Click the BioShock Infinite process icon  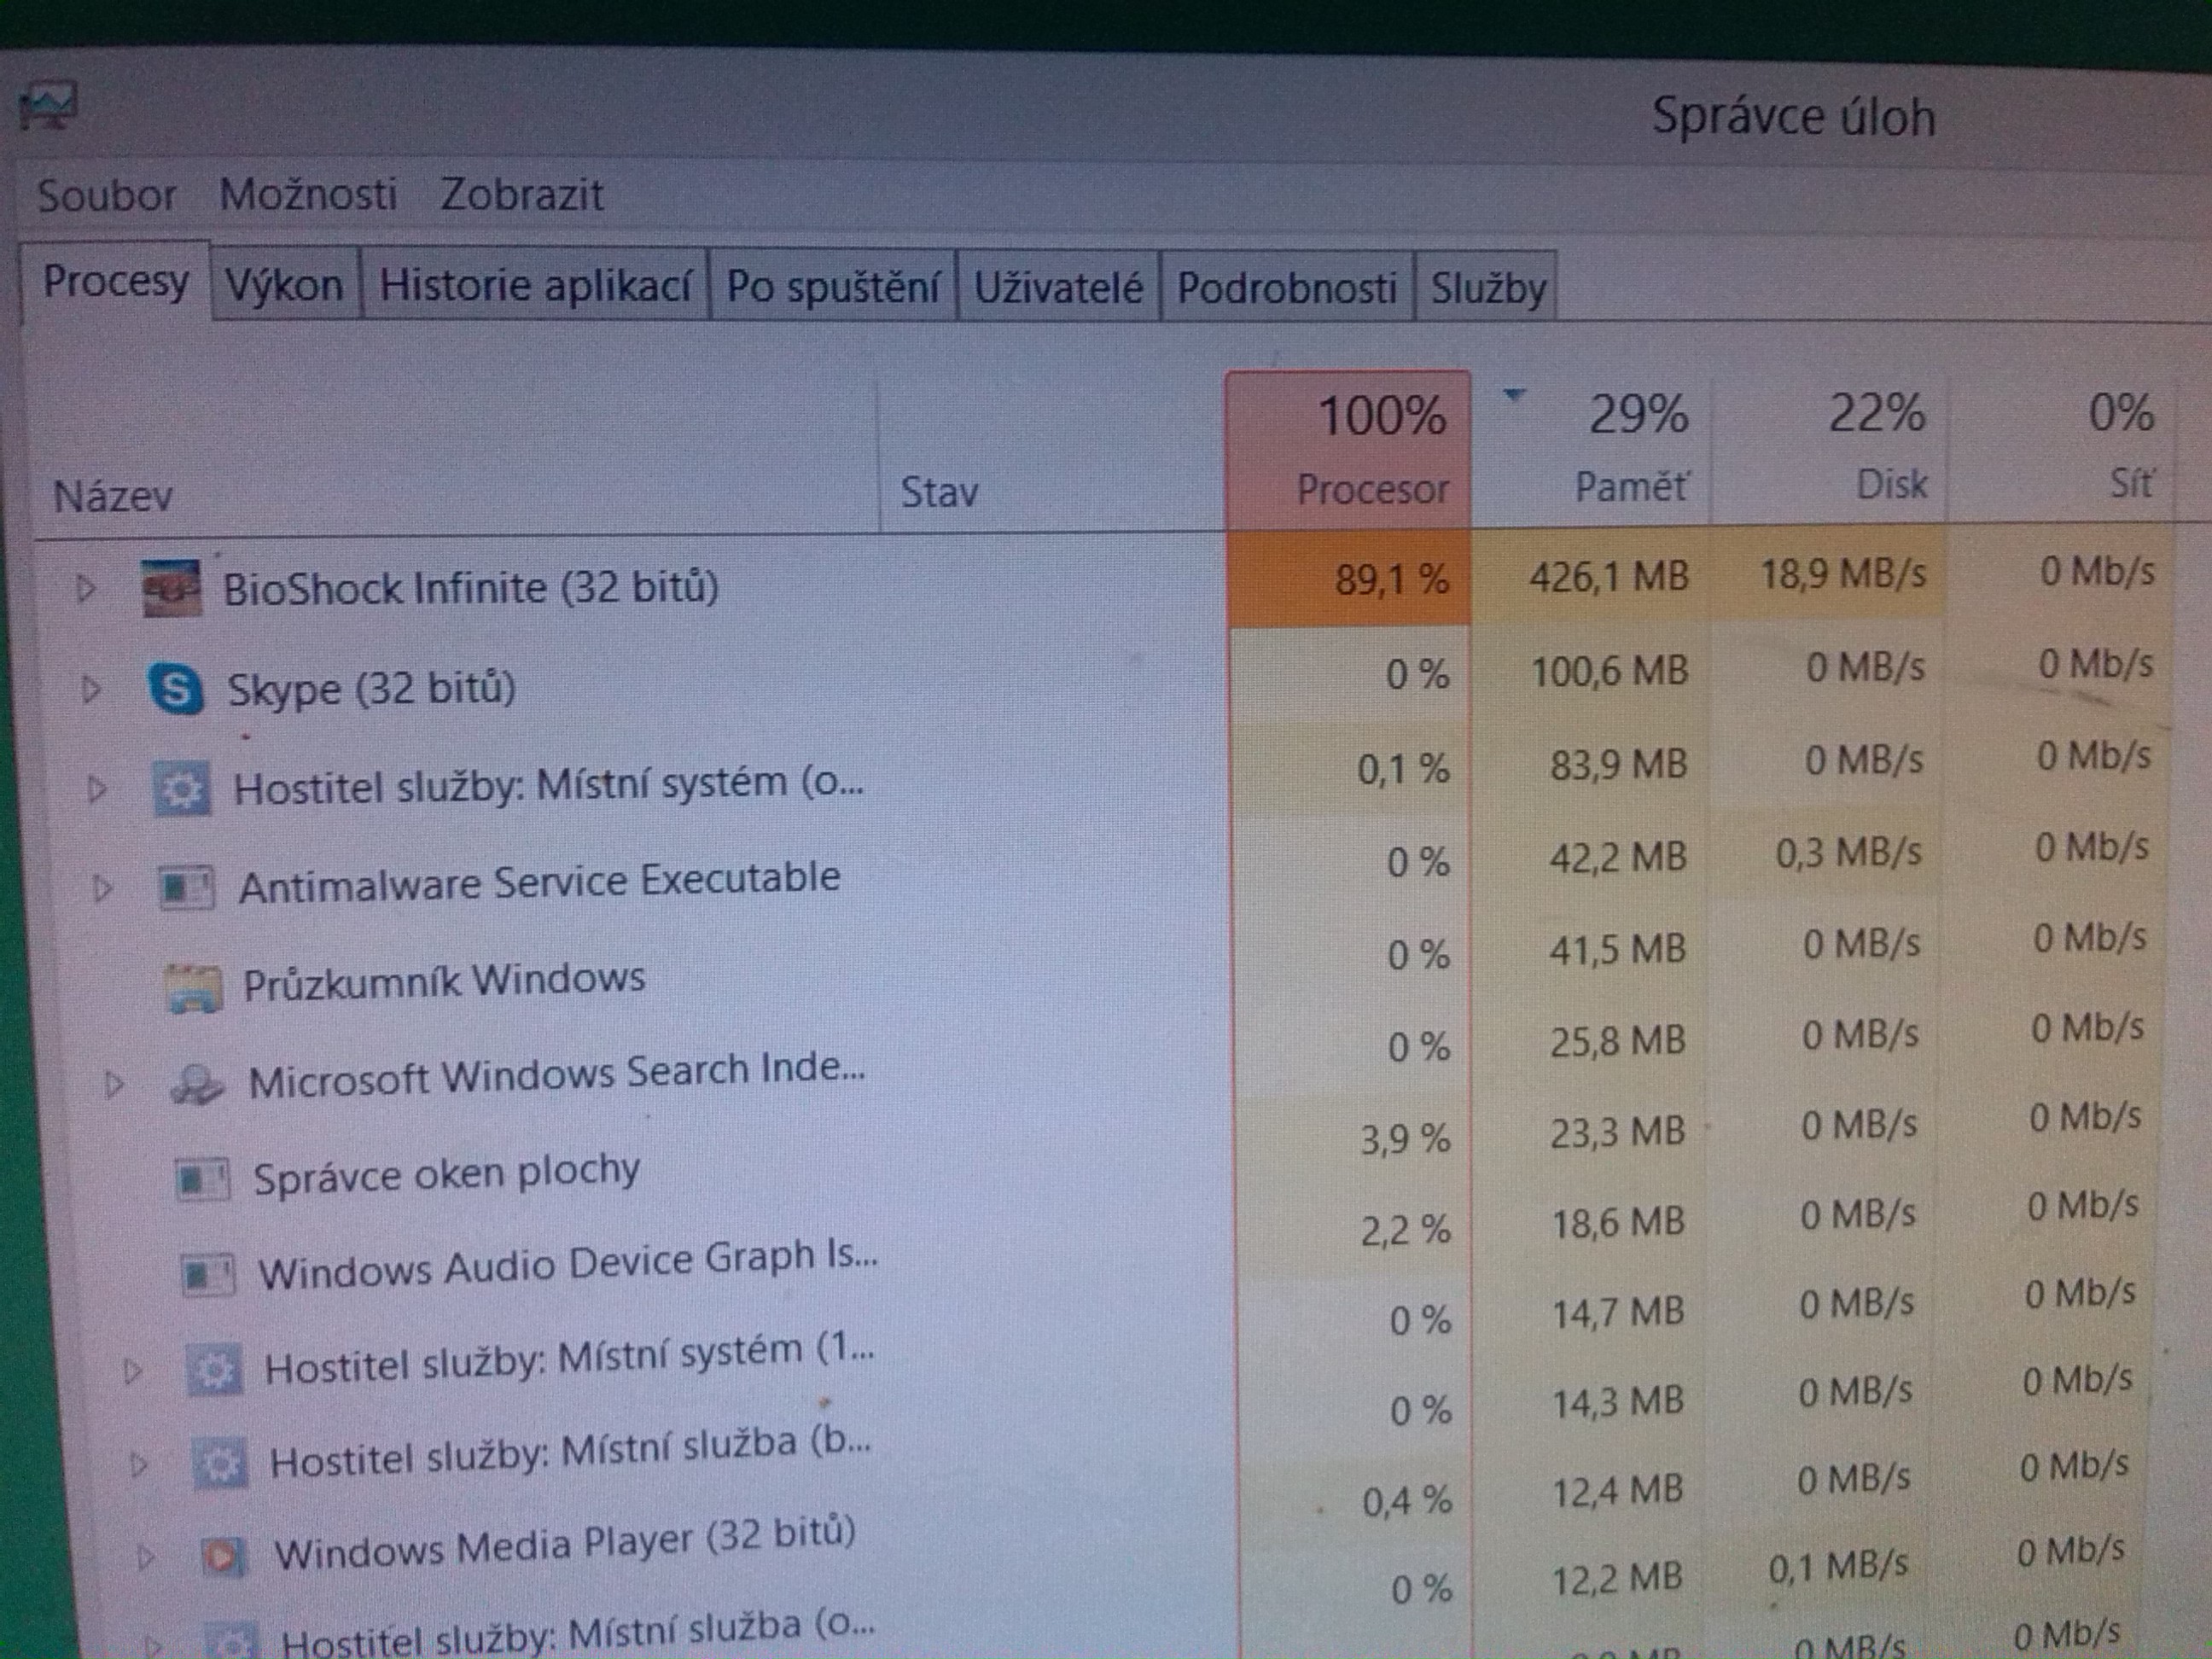pyautogui.click(x=171, y=589)
